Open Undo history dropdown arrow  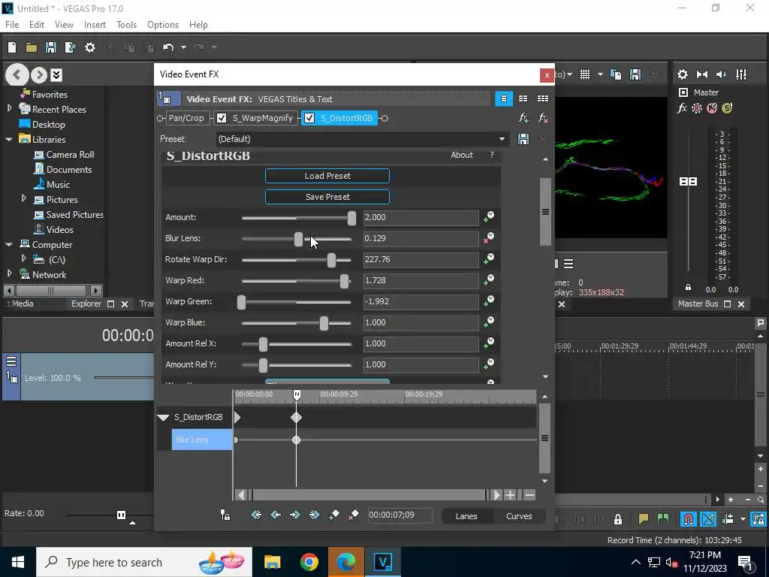(183, 47)
